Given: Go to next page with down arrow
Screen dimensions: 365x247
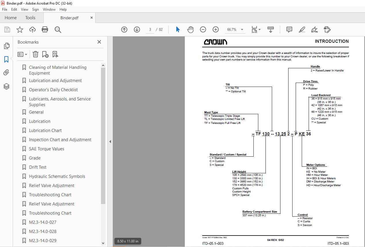Looking at the screenshot, I should pos(137,30).
